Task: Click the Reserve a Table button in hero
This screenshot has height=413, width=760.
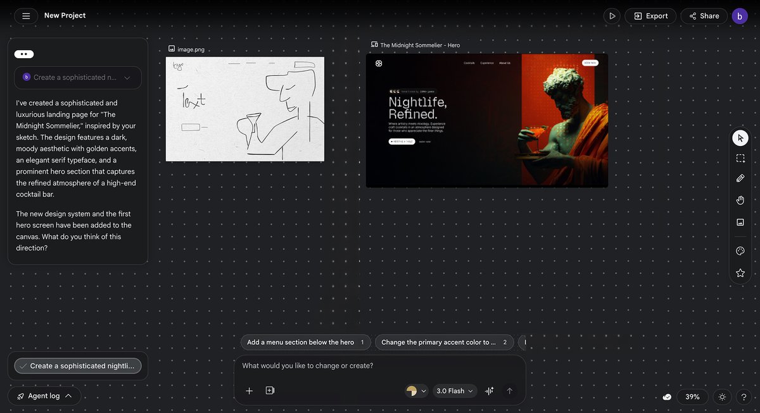Action: point(402,142)
